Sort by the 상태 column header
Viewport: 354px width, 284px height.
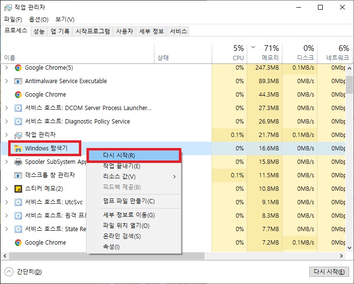tap(183, 53)
